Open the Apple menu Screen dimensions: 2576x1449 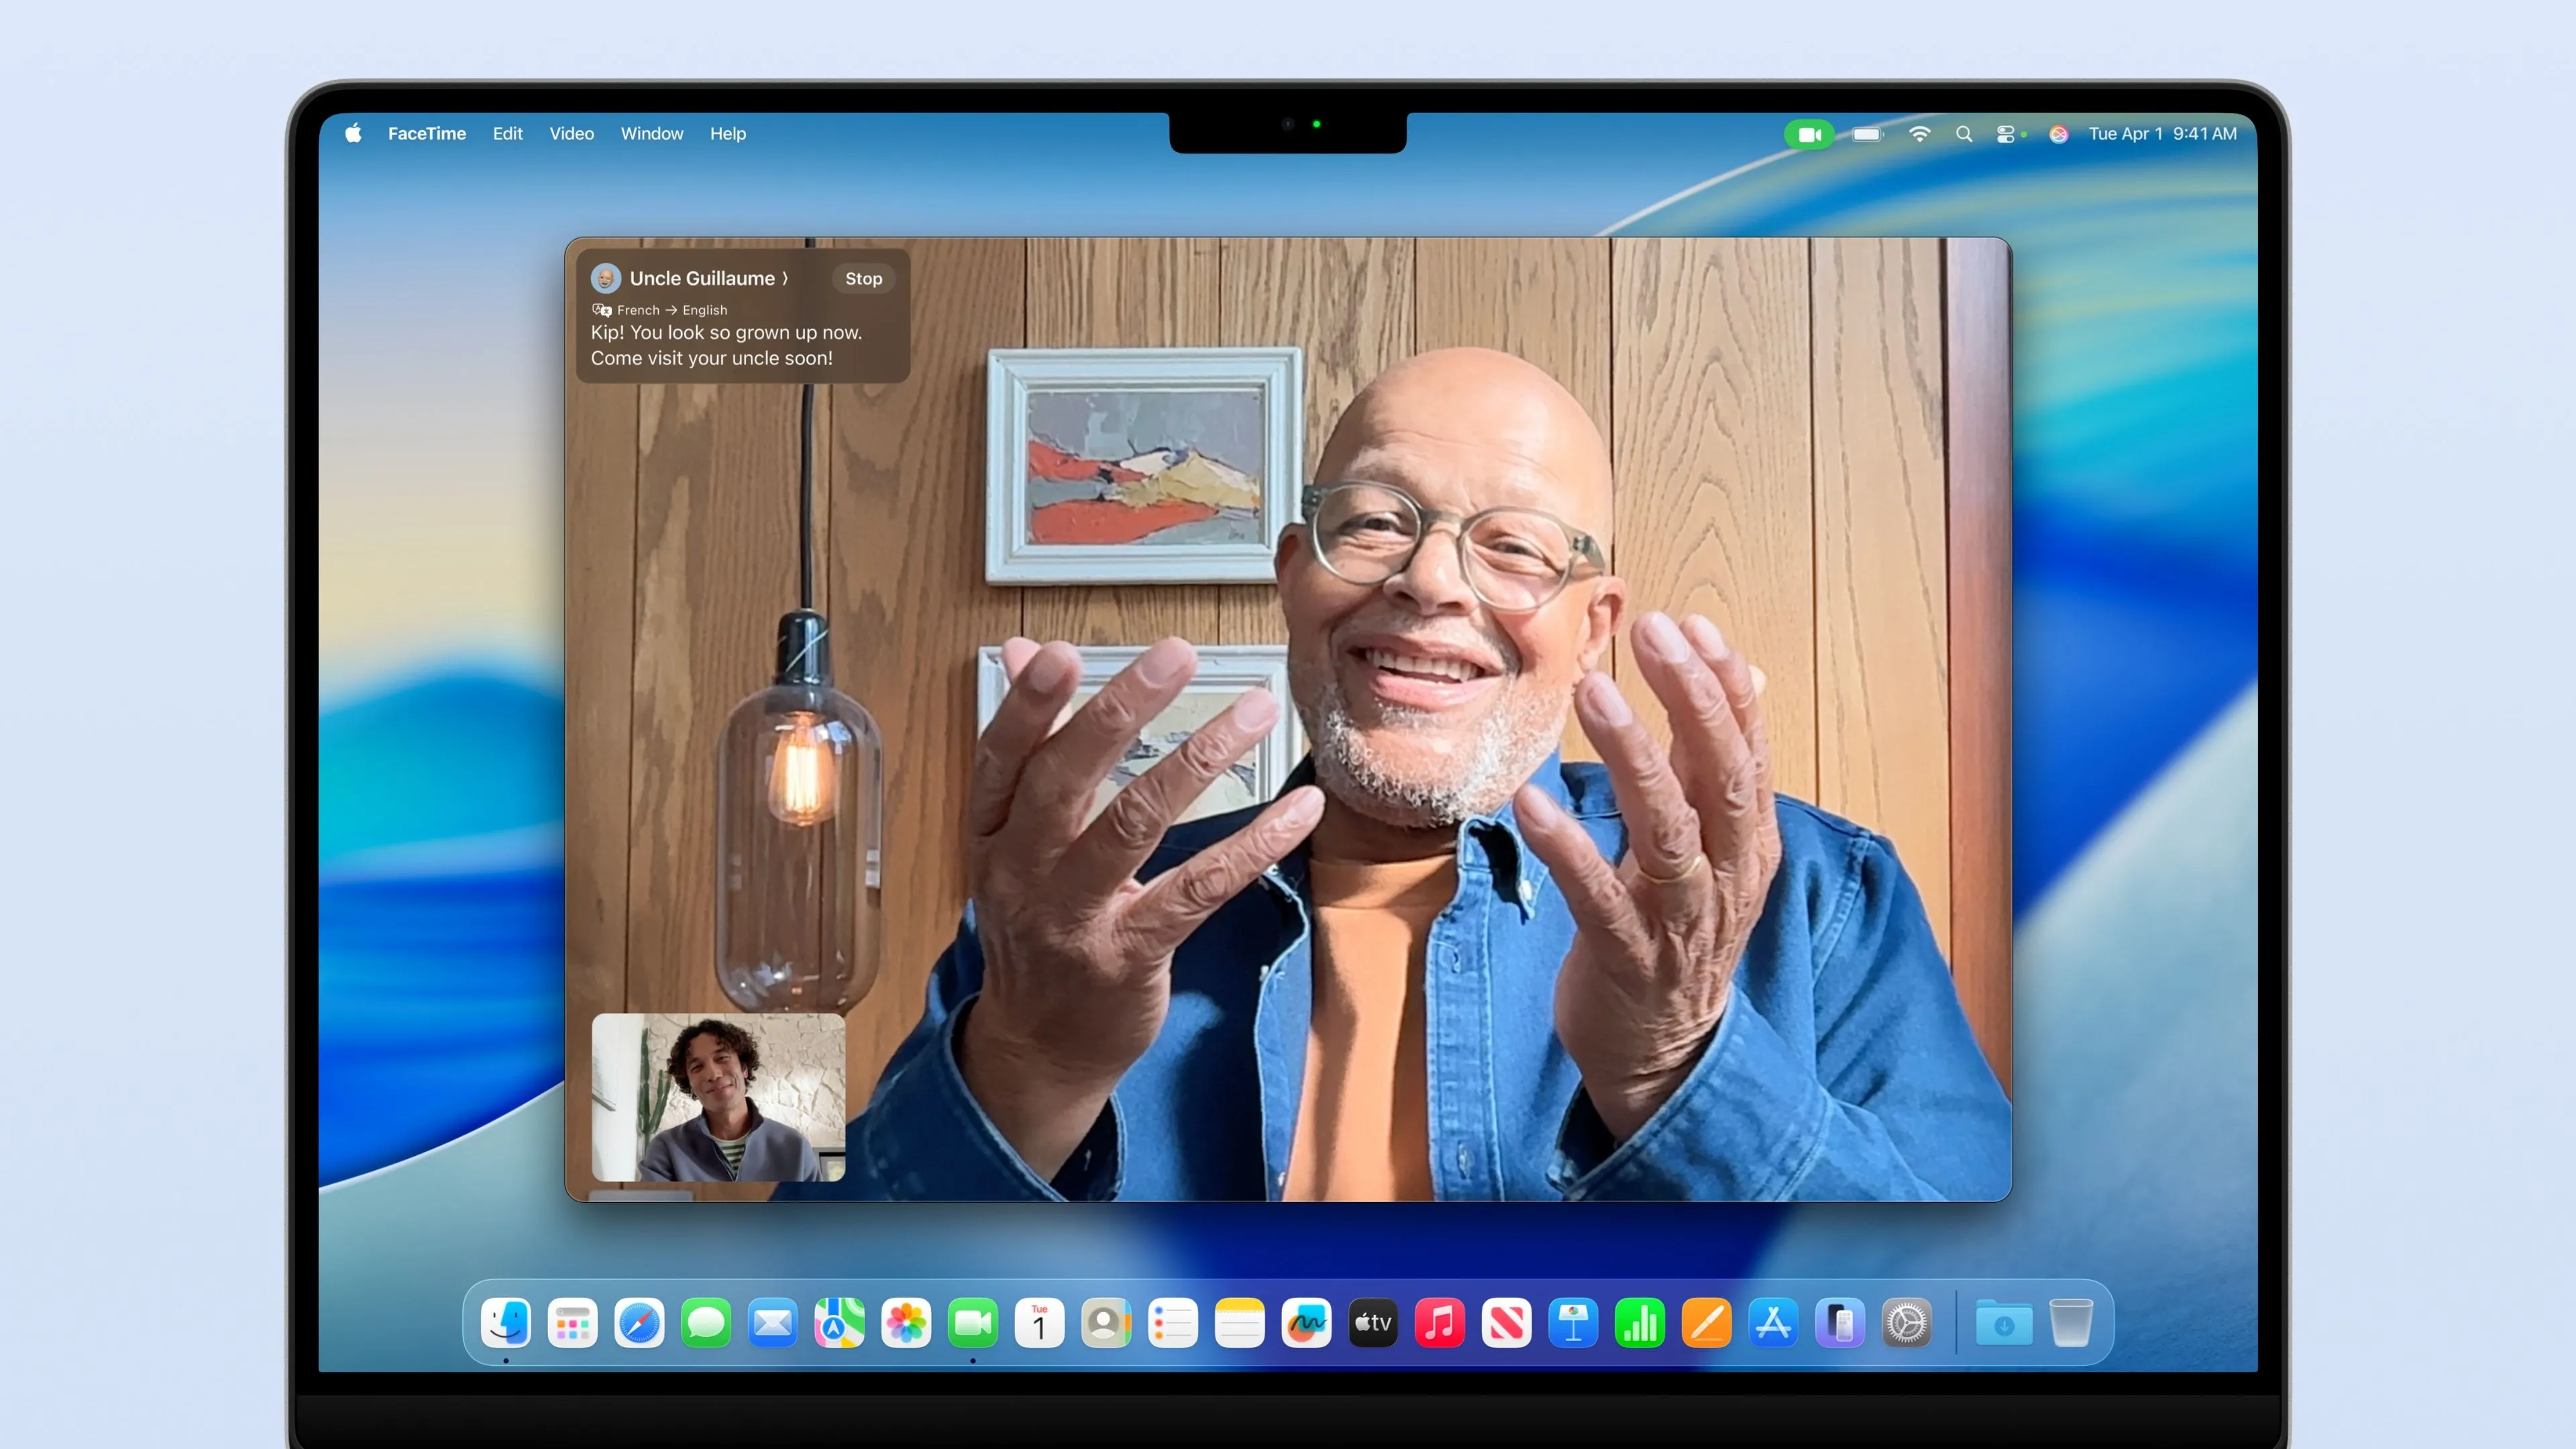(353, 134)
